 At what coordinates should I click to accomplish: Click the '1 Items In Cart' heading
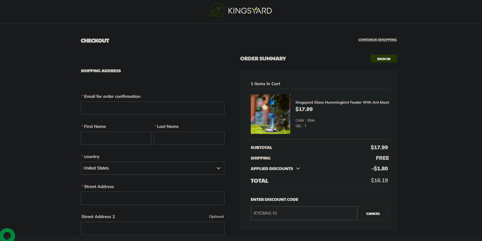(265, 84)
